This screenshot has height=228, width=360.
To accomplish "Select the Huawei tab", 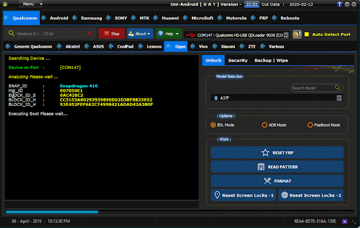I will (x=170, y=18).
